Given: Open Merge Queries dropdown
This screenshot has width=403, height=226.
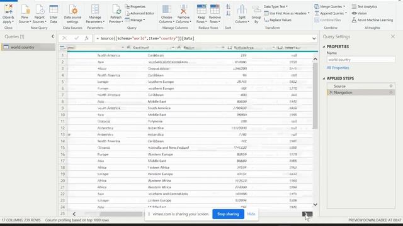Looking at the screenshot, I should coord(329,6).
